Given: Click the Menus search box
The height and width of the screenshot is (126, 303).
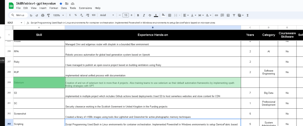Looking at the screenshot, I should pyautogui.click(x=18, y=15).
